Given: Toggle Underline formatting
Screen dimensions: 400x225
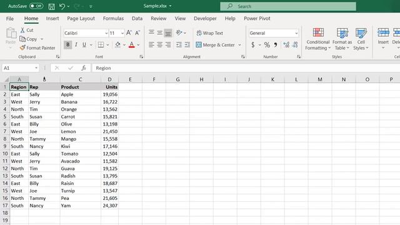Looking at the screenshot, I should click(x=84, y=44).
